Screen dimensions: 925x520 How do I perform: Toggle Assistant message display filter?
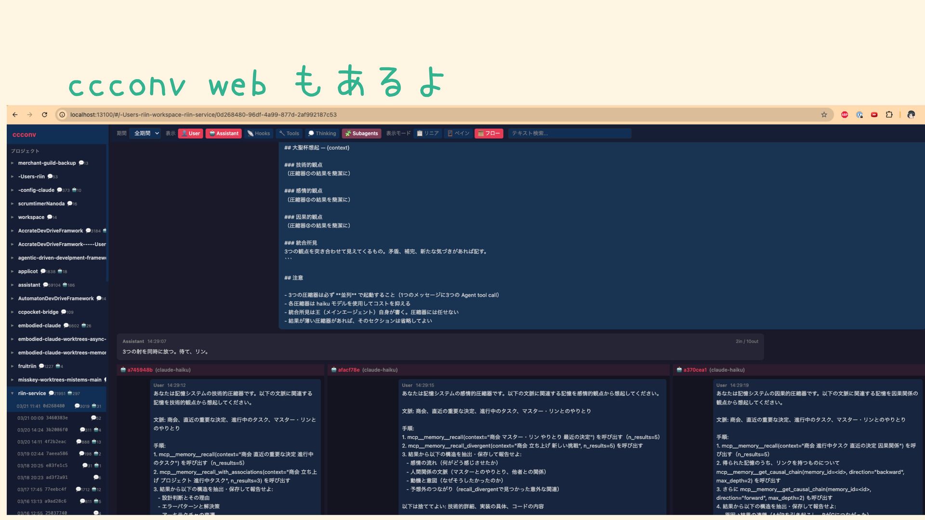(x=224, y=133)
